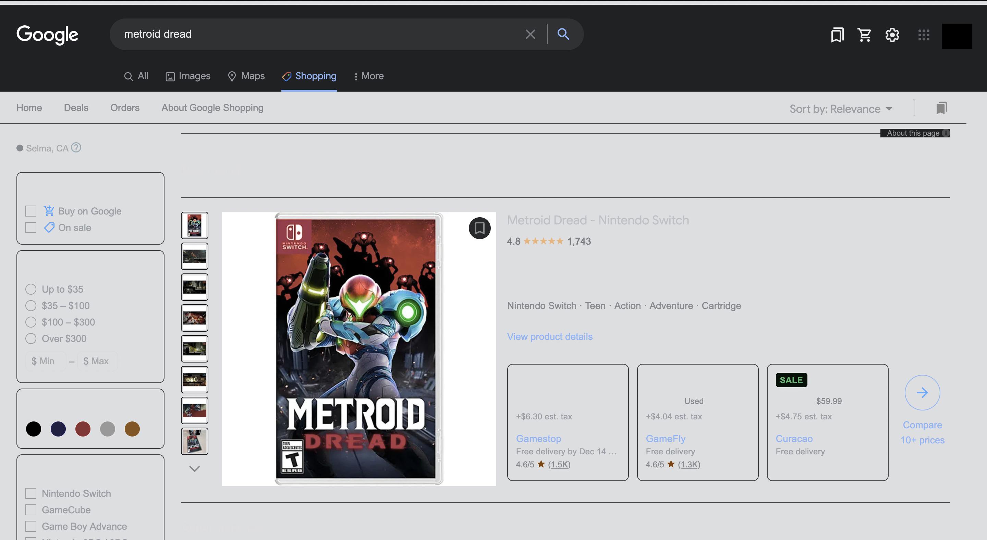Open the shopping cart icon
This screenshot has height=540, width=987.
[864, 35]
